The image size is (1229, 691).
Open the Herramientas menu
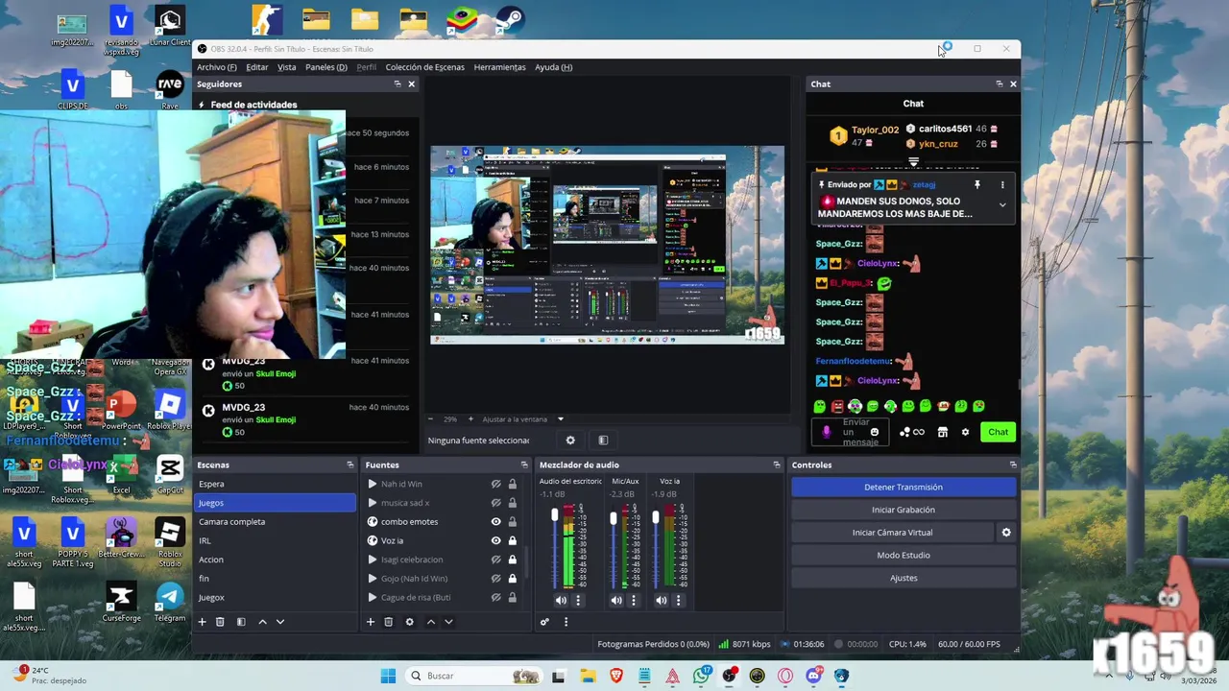(499, 67)
